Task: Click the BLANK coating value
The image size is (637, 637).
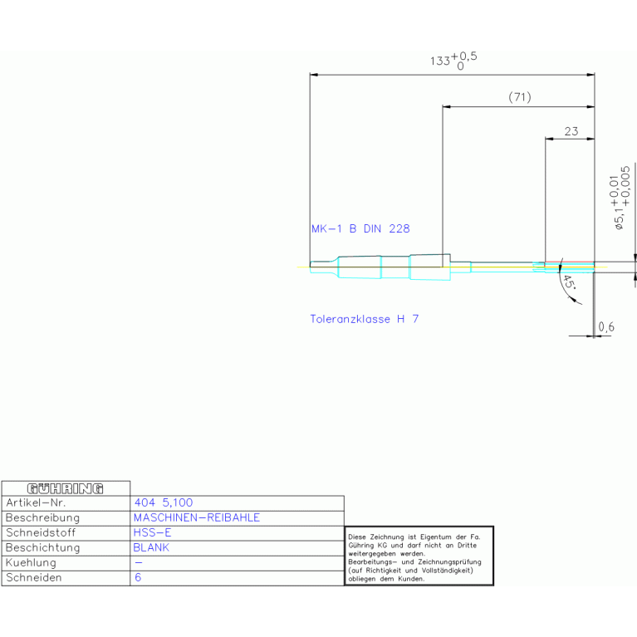Action: 151,547
